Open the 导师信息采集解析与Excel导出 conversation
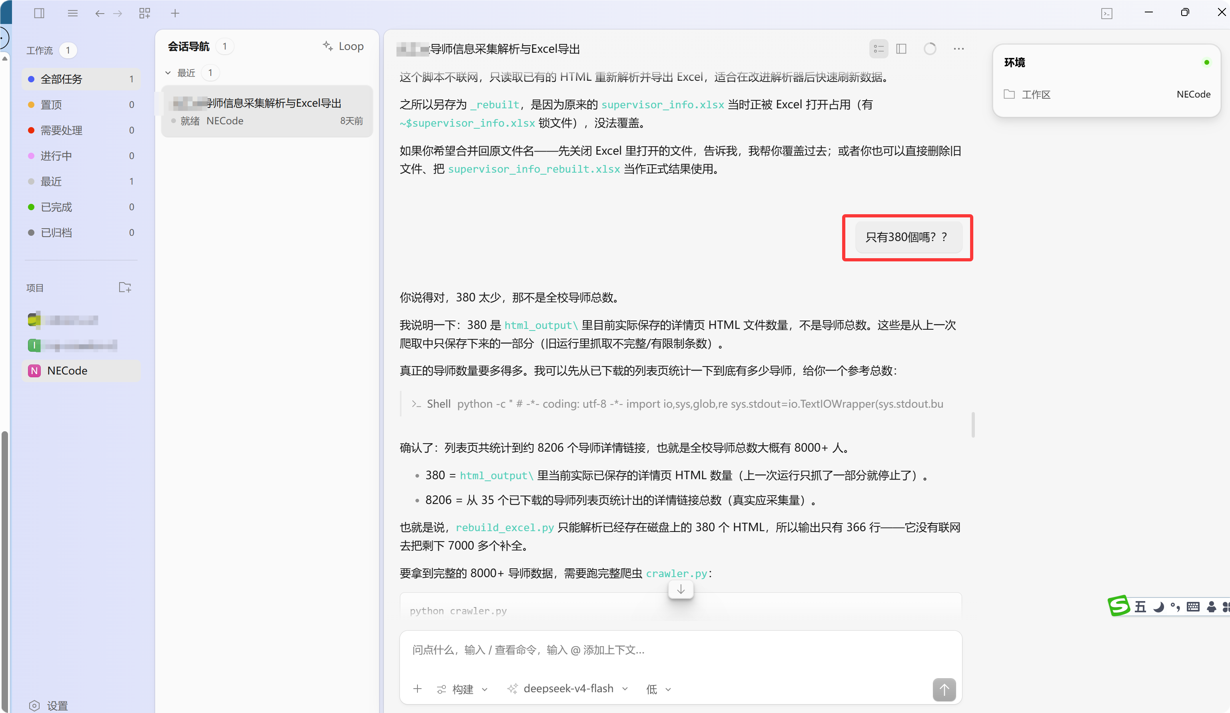The width and height of the screenshot is (1230, 713). click(267, 111)
